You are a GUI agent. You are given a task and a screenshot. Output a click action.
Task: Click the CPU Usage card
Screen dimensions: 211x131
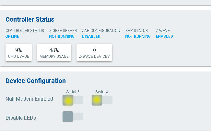(x=18, y=53)
